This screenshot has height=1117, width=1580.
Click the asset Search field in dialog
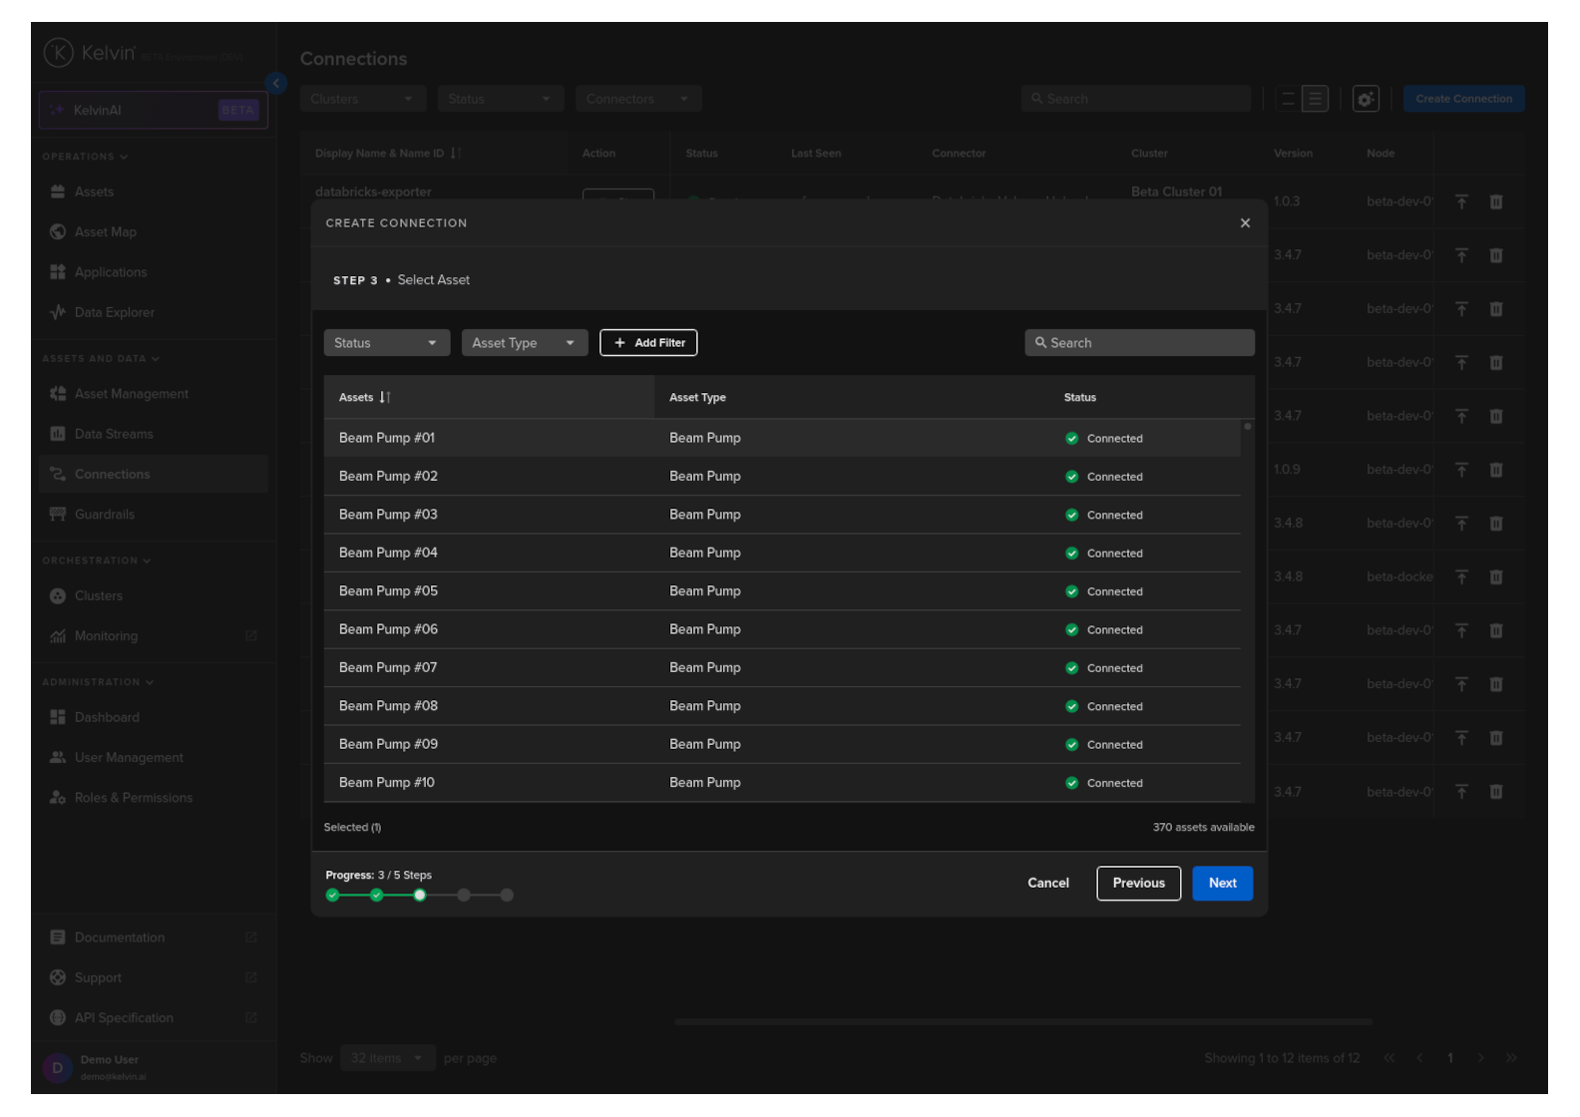pos(1139,343)
